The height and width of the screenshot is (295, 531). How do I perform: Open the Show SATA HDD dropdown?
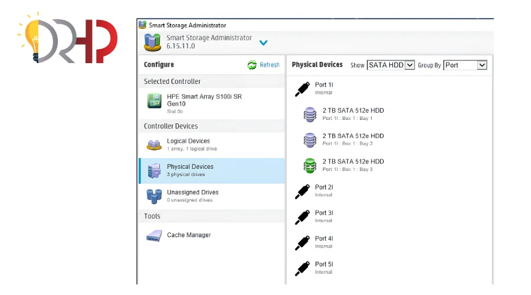(391, 65)
